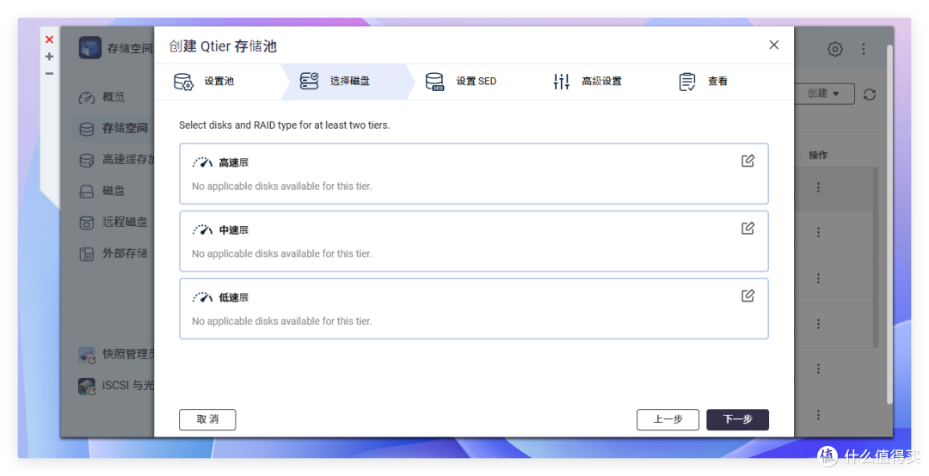Click the 中速层 tier title
929x476 pixels.
233,229
